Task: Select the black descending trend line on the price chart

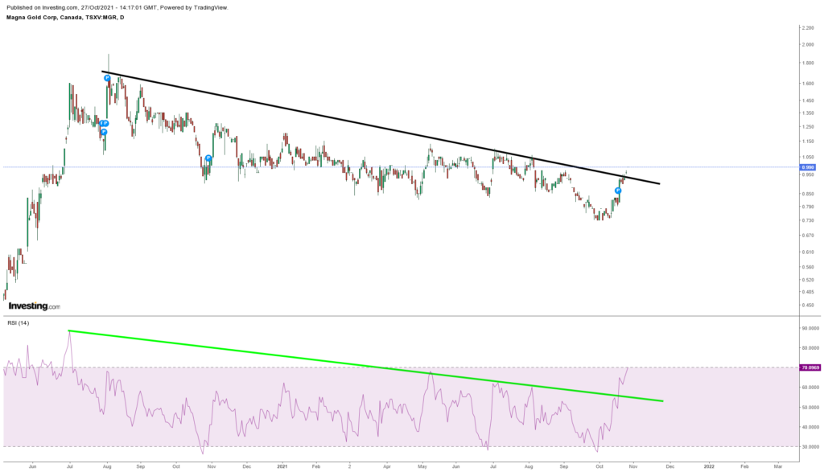Action: tap(381, 128)
